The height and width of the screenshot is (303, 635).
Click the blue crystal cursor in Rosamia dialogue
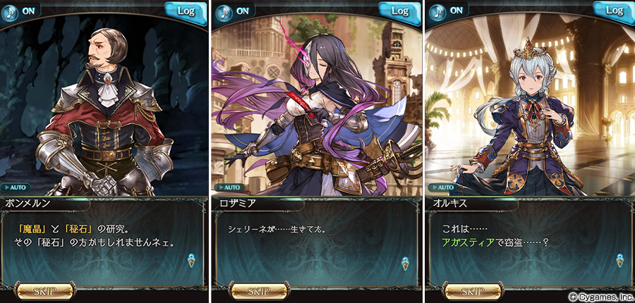pos(405,263)
